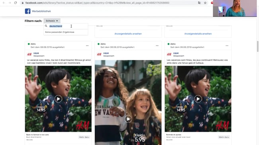Click the browser address bar URL

(x=97, y=3)
